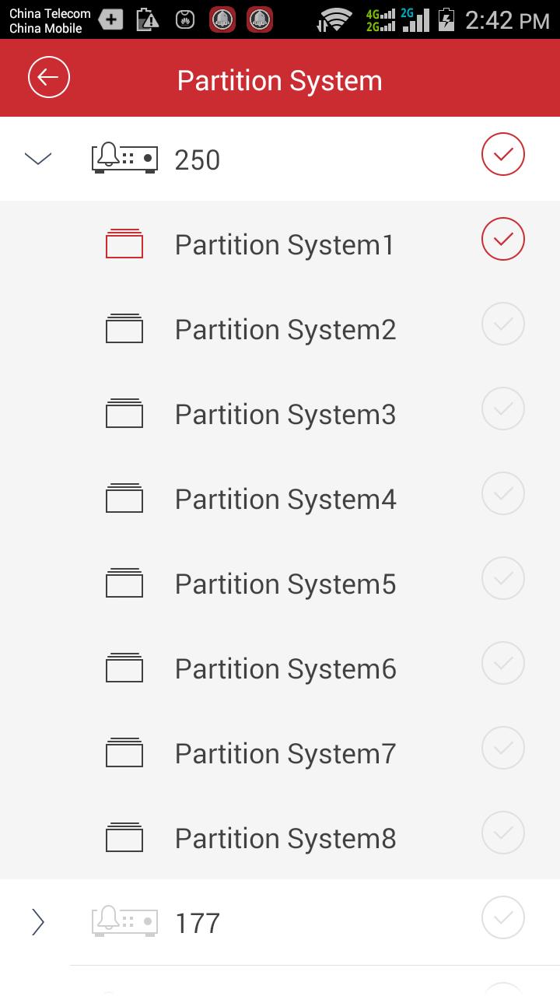Image resolution: width=560 pixels, height=996 pixels.
Task: Select the Partition System8 entry
Action: 285,838
